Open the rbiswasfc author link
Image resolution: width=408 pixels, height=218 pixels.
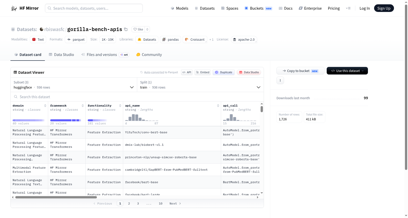54,30
